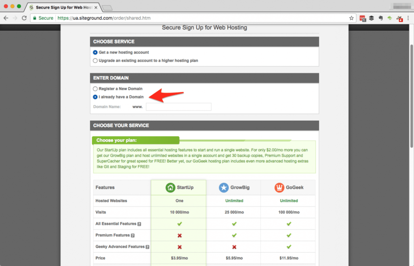The height and width of the screenshot is (266, 414).
Task: Select I already have a Domain
Action: tap(95, 97)
